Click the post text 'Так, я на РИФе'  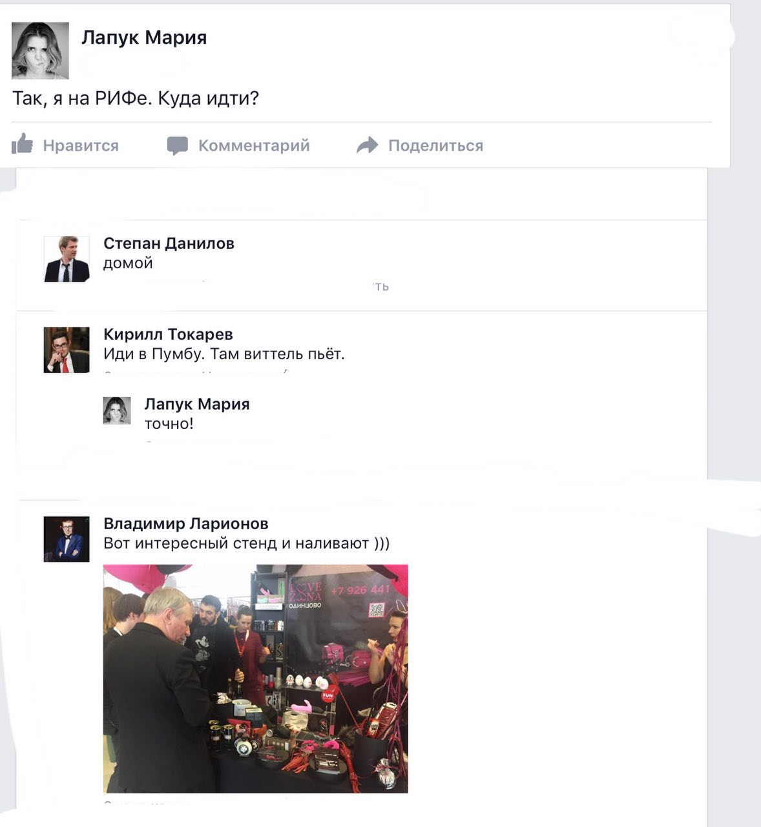[83, 98]
